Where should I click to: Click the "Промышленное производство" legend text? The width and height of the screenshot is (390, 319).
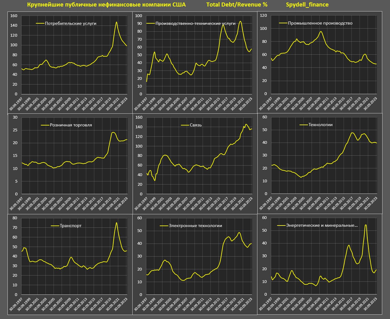click(320, 23)
